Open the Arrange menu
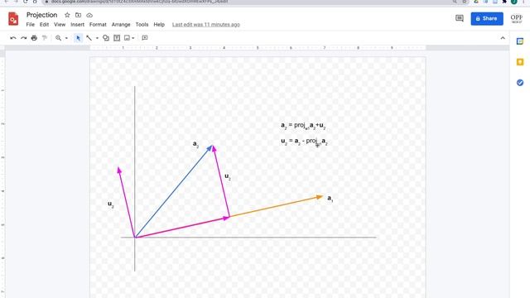530x298 pixels. pyautogui.click(x=121, y=25)
